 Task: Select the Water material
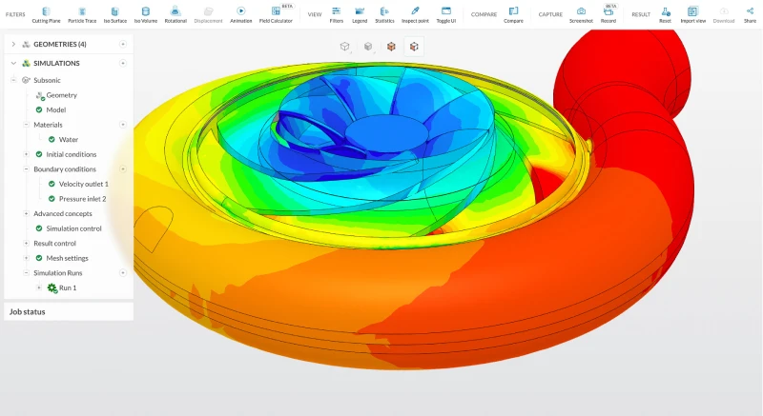click(x=68, y=139)
